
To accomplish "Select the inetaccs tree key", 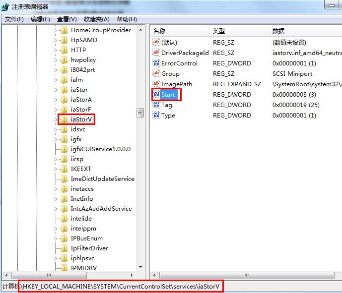I will (x=82, y=189).
